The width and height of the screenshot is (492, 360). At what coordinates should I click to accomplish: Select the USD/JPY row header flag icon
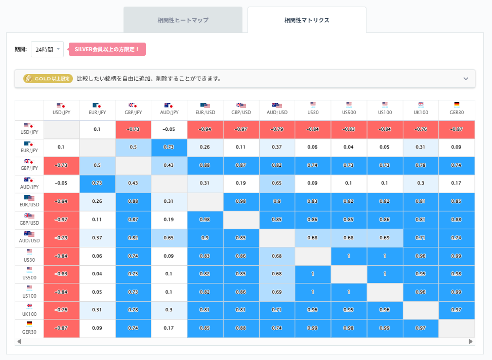[x=28, y=126]
